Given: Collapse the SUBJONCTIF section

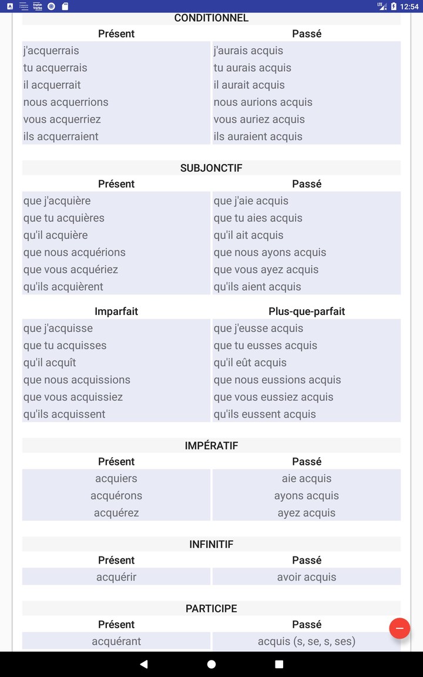Looking at the screenshot, I should pyautogui.click(x=211, y=167).
